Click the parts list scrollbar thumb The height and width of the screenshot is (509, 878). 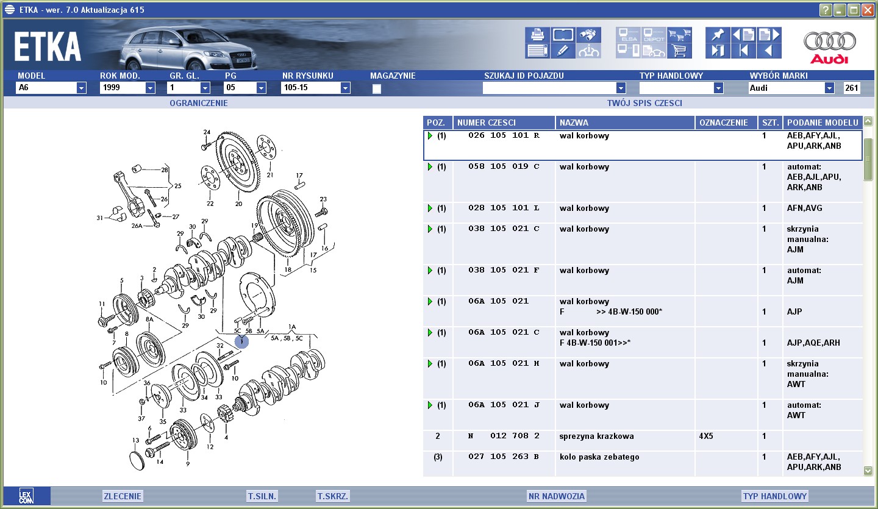[x=868, y=159]
